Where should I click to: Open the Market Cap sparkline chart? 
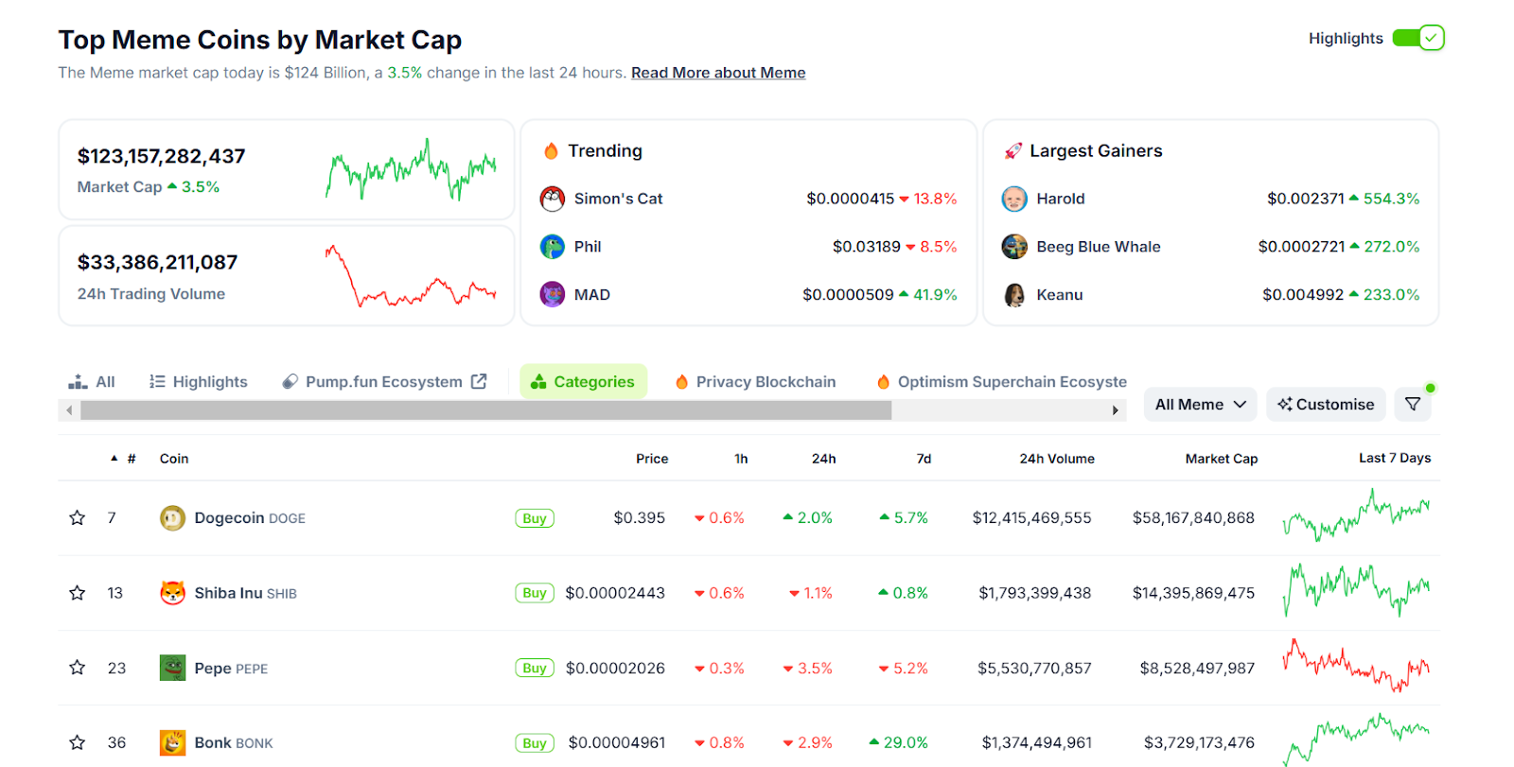[x=412, y=169]
